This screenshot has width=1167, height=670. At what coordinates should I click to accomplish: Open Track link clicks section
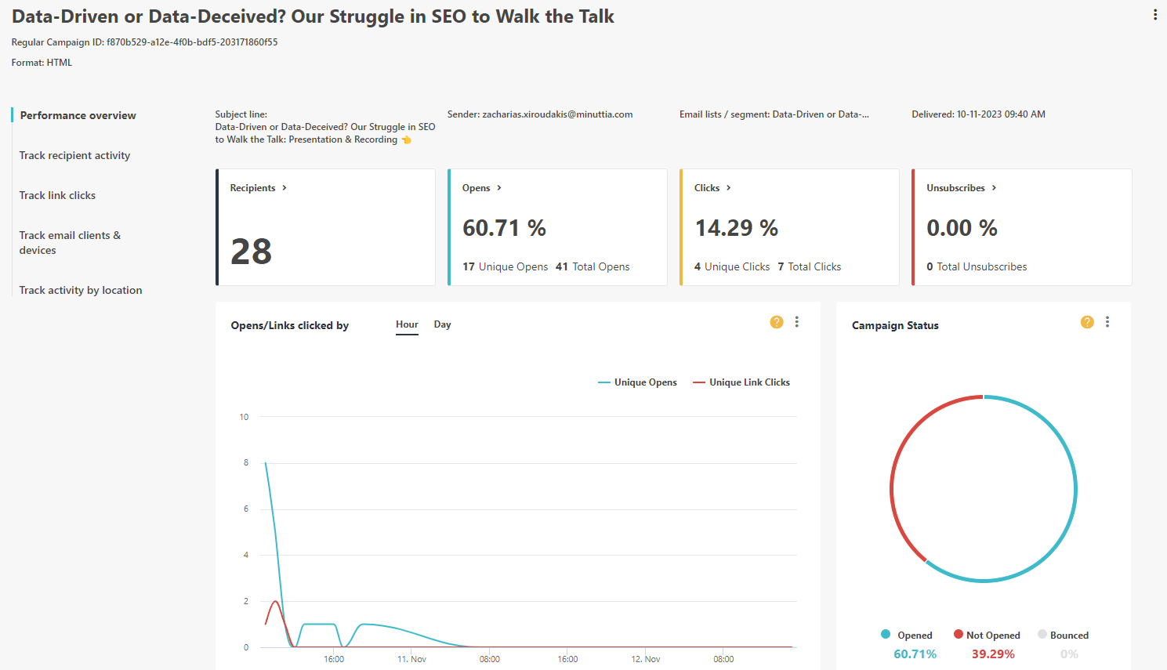(x=57, y=195)
